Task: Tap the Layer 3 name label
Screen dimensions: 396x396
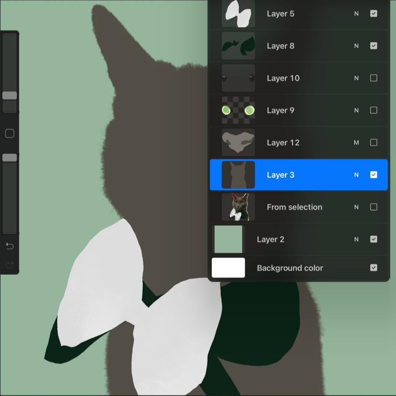Action: tap(281, 175)
